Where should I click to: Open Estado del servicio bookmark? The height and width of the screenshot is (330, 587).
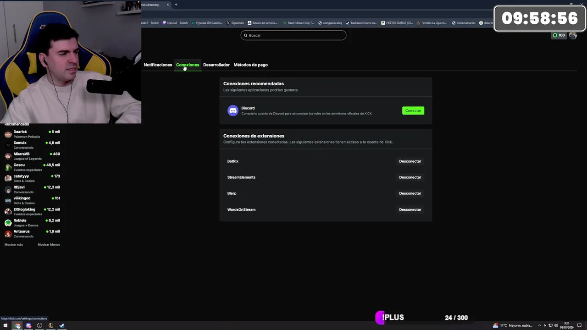(262, 23)
